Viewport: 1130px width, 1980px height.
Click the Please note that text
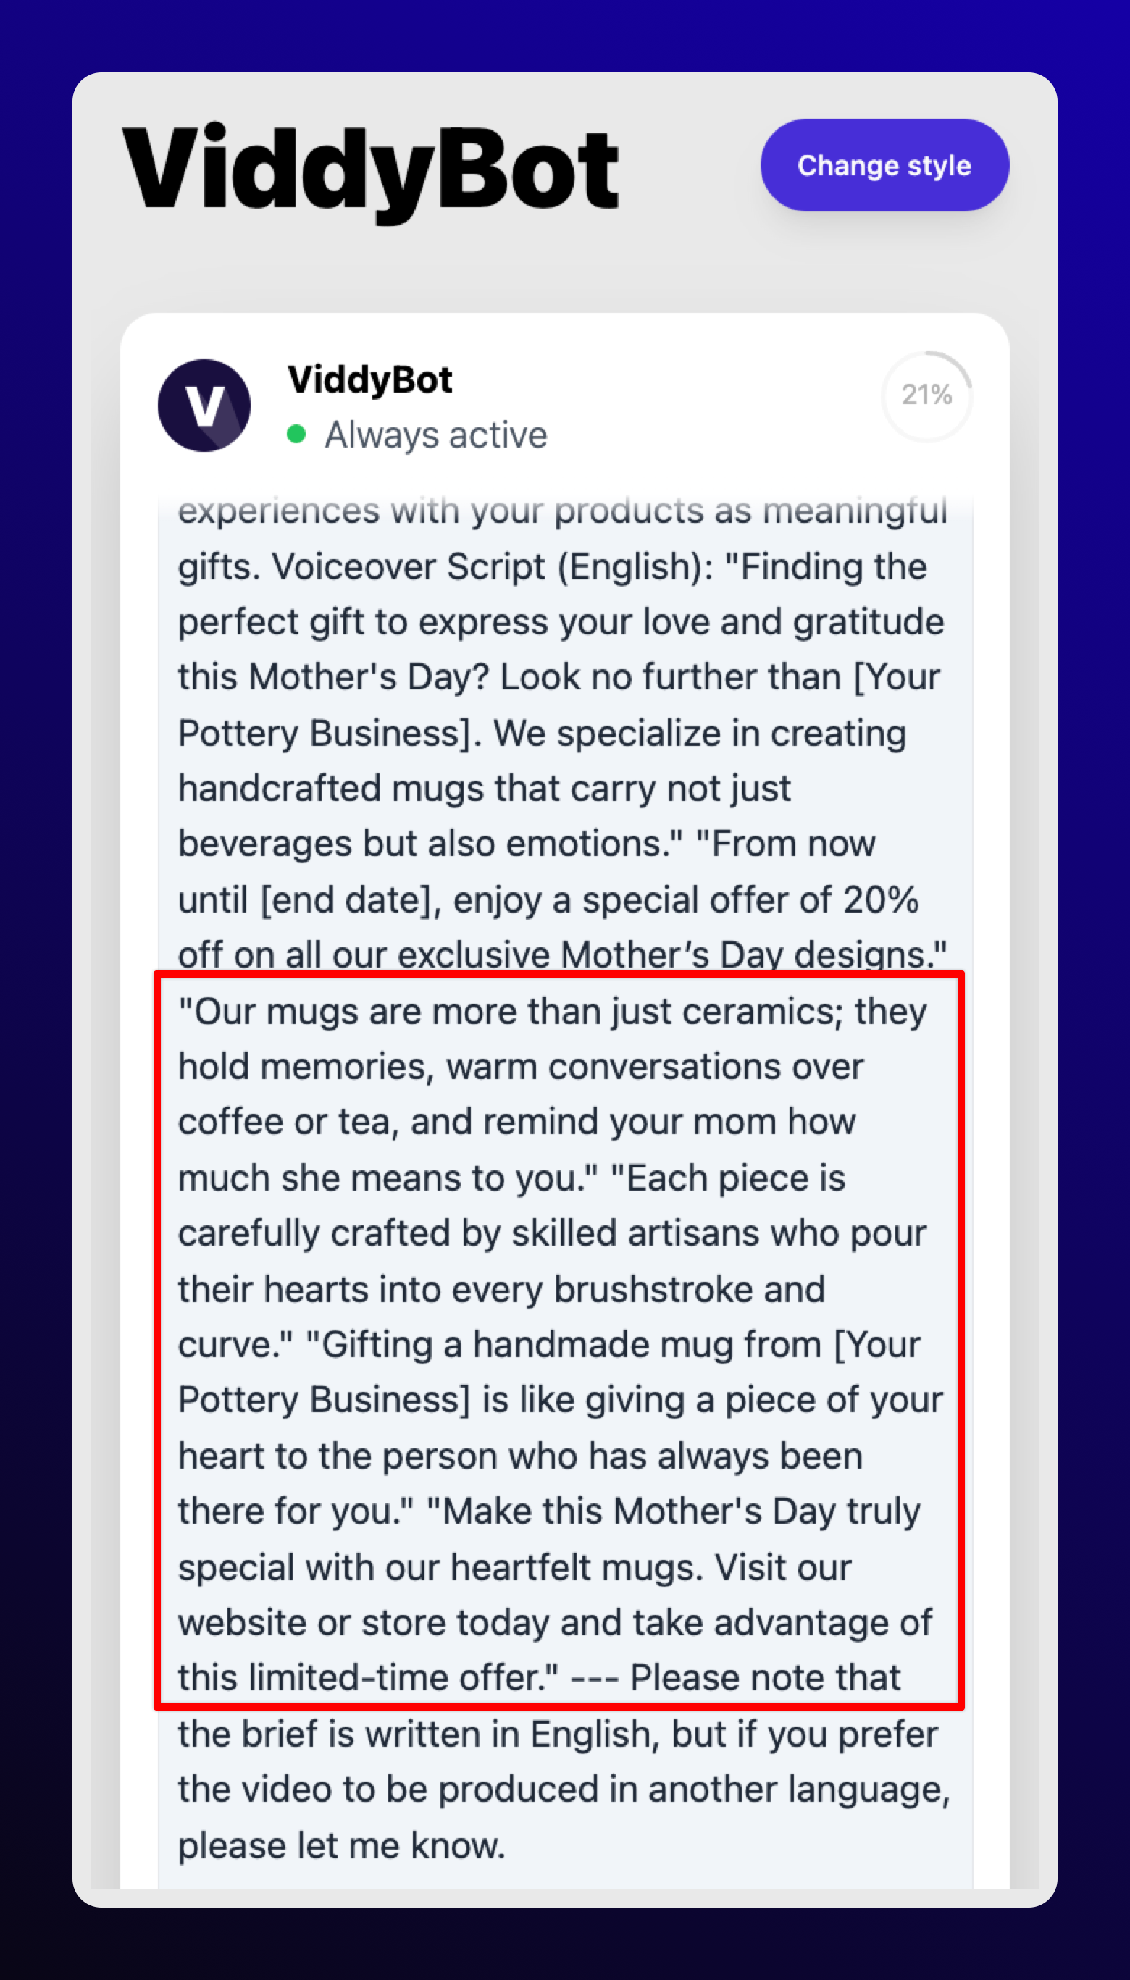click(764, 1677)
